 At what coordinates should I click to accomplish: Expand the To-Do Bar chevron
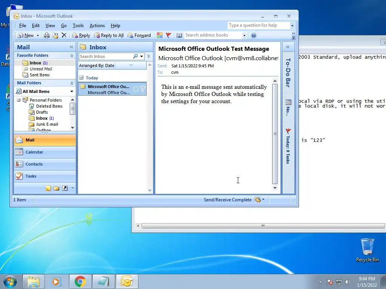288,47
